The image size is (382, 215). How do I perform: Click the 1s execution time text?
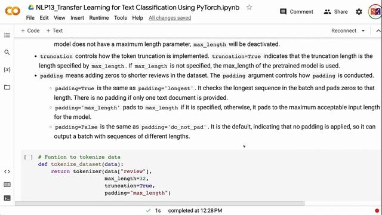(158, 210)
